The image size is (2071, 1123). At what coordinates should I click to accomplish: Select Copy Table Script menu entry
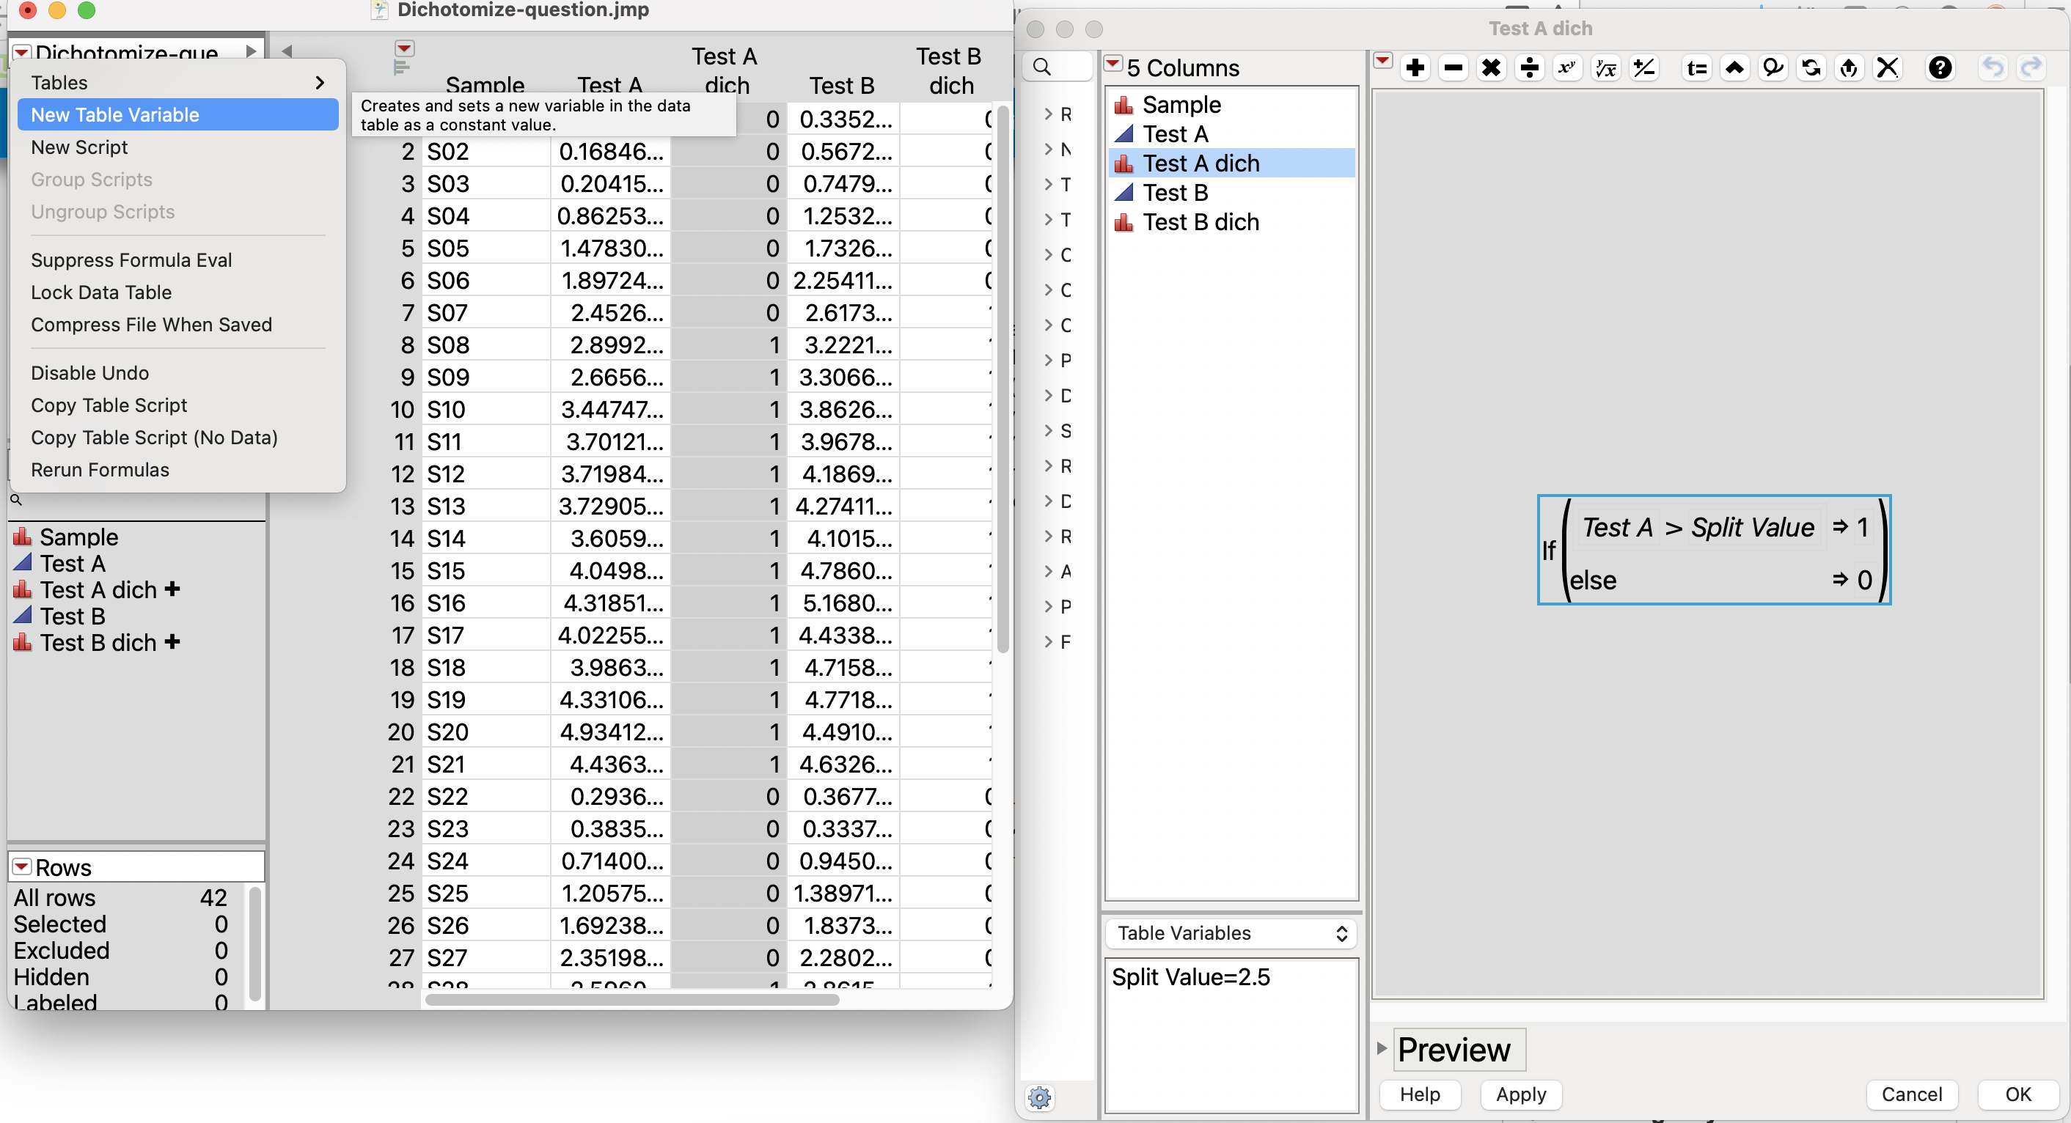109,405
